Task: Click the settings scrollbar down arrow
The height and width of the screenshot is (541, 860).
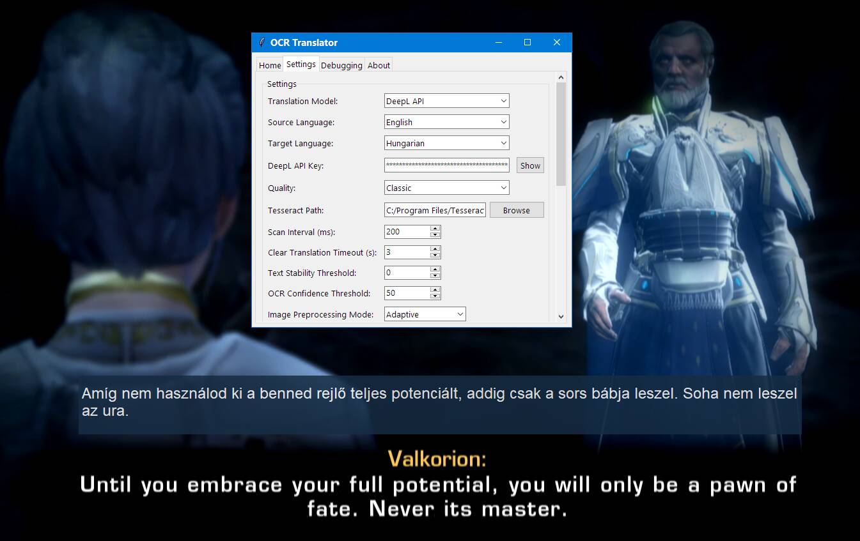Action: 561,316
